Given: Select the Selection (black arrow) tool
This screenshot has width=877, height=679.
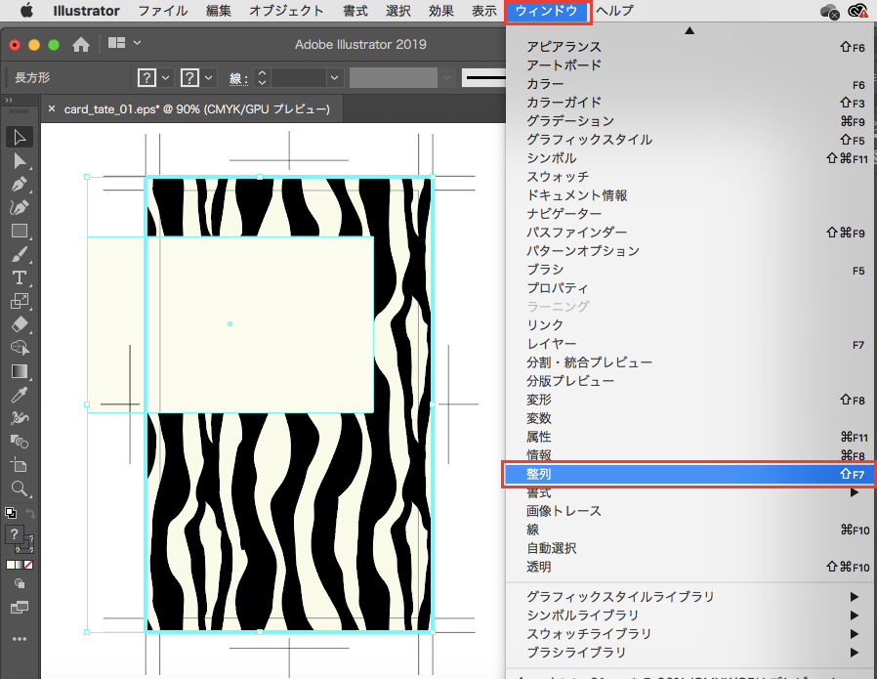Looking at the screenshot, I should click(19, 138).
